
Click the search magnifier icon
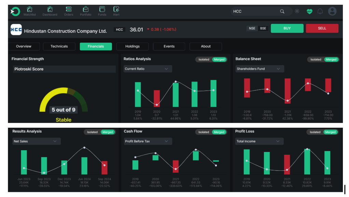coord(282,11)
